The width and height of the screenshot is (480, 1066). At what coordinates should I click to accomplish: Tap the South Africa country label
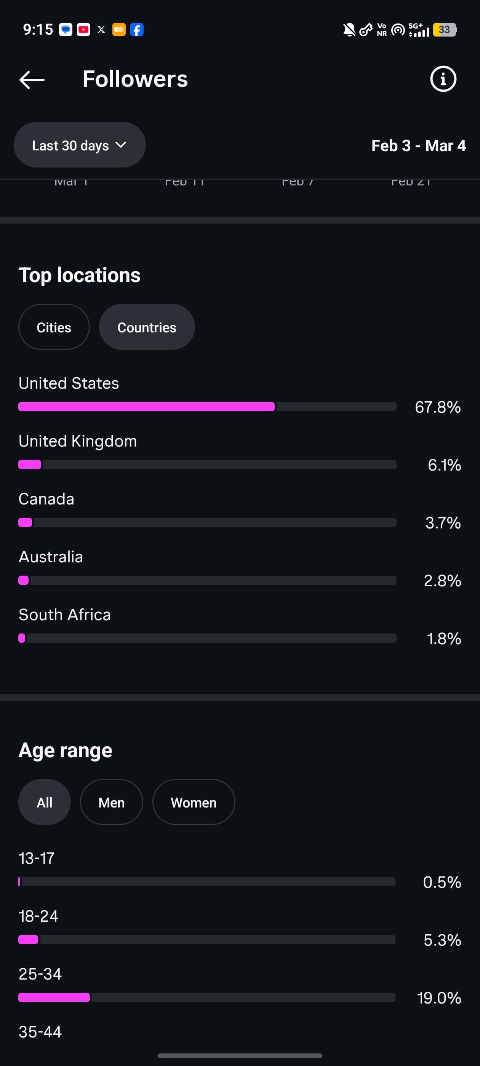[65, 615]
